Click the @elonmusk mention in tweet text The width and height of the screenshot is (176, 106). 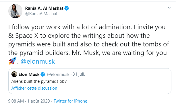point(38,61)
